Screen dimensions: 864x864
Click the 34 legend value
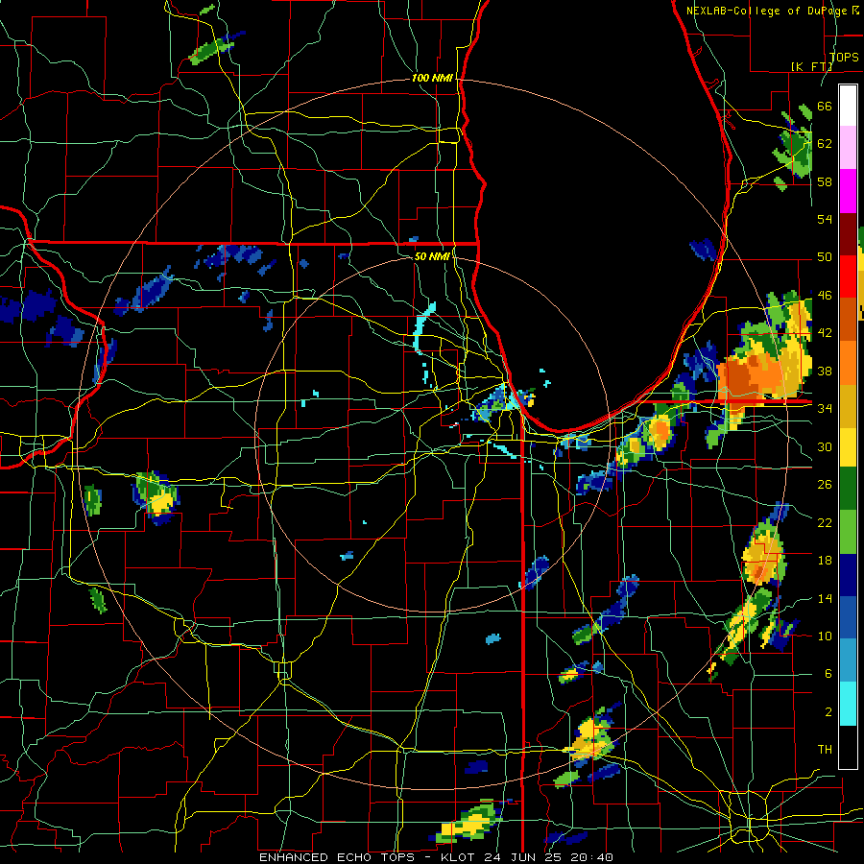(x=825, y=409)
